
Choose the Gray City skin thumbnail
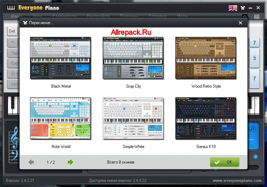coord(133,58)
